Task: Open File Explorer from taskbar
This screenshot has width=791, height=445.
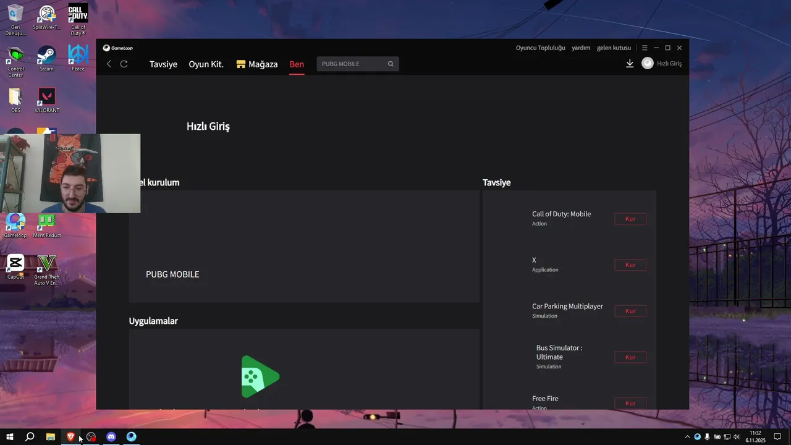Action: [51, 437]
